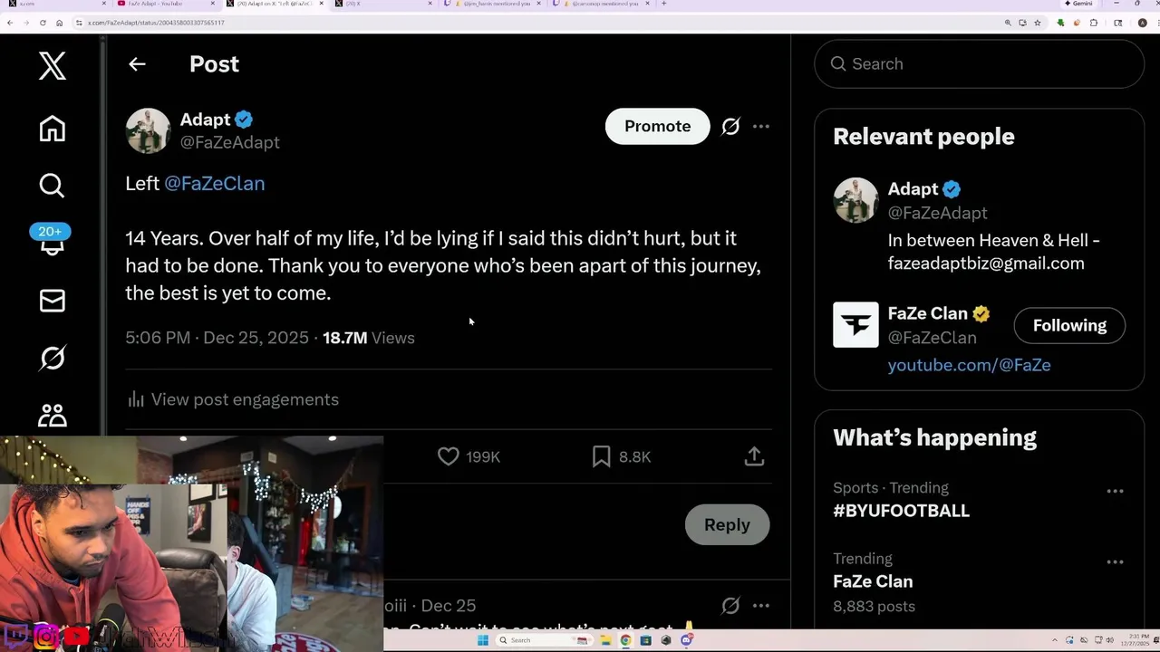The height and width of the screenshot is (652, 1160).
Task: Click the Twitch icon on the webcam overlay
Action: 15,636
